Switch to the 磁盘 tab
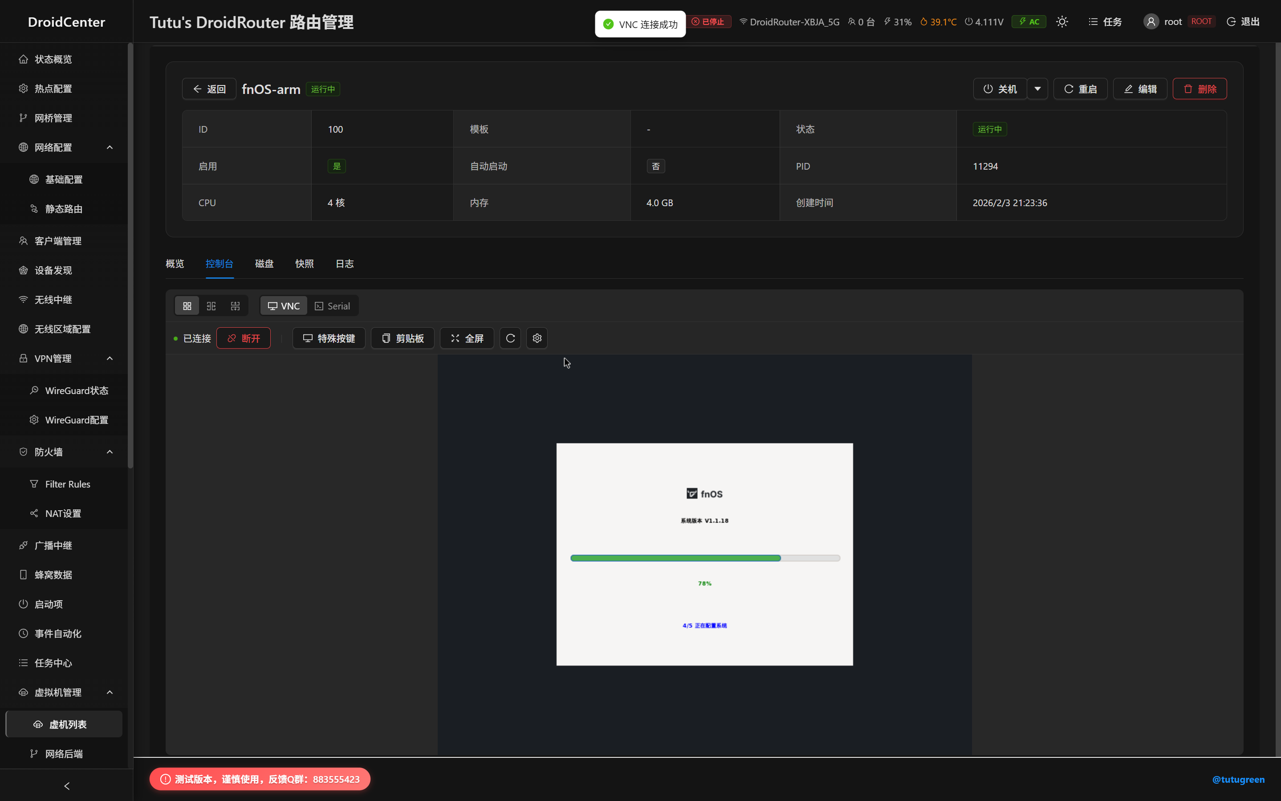The height and width of the screenshot is (801, 1281). (264, 264)
